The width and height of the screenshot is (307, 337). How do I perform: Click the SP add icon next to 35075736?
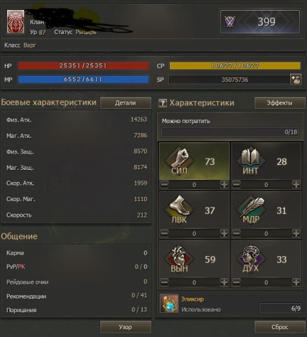tap(296, 79)
